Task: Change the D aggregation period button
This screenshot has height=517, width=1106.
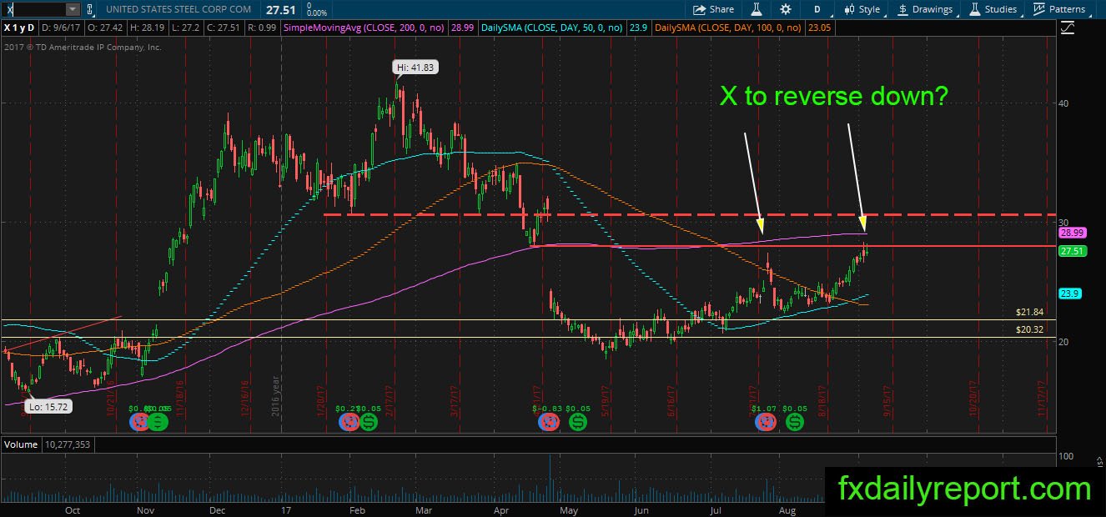Action: (x=817, y=9)
